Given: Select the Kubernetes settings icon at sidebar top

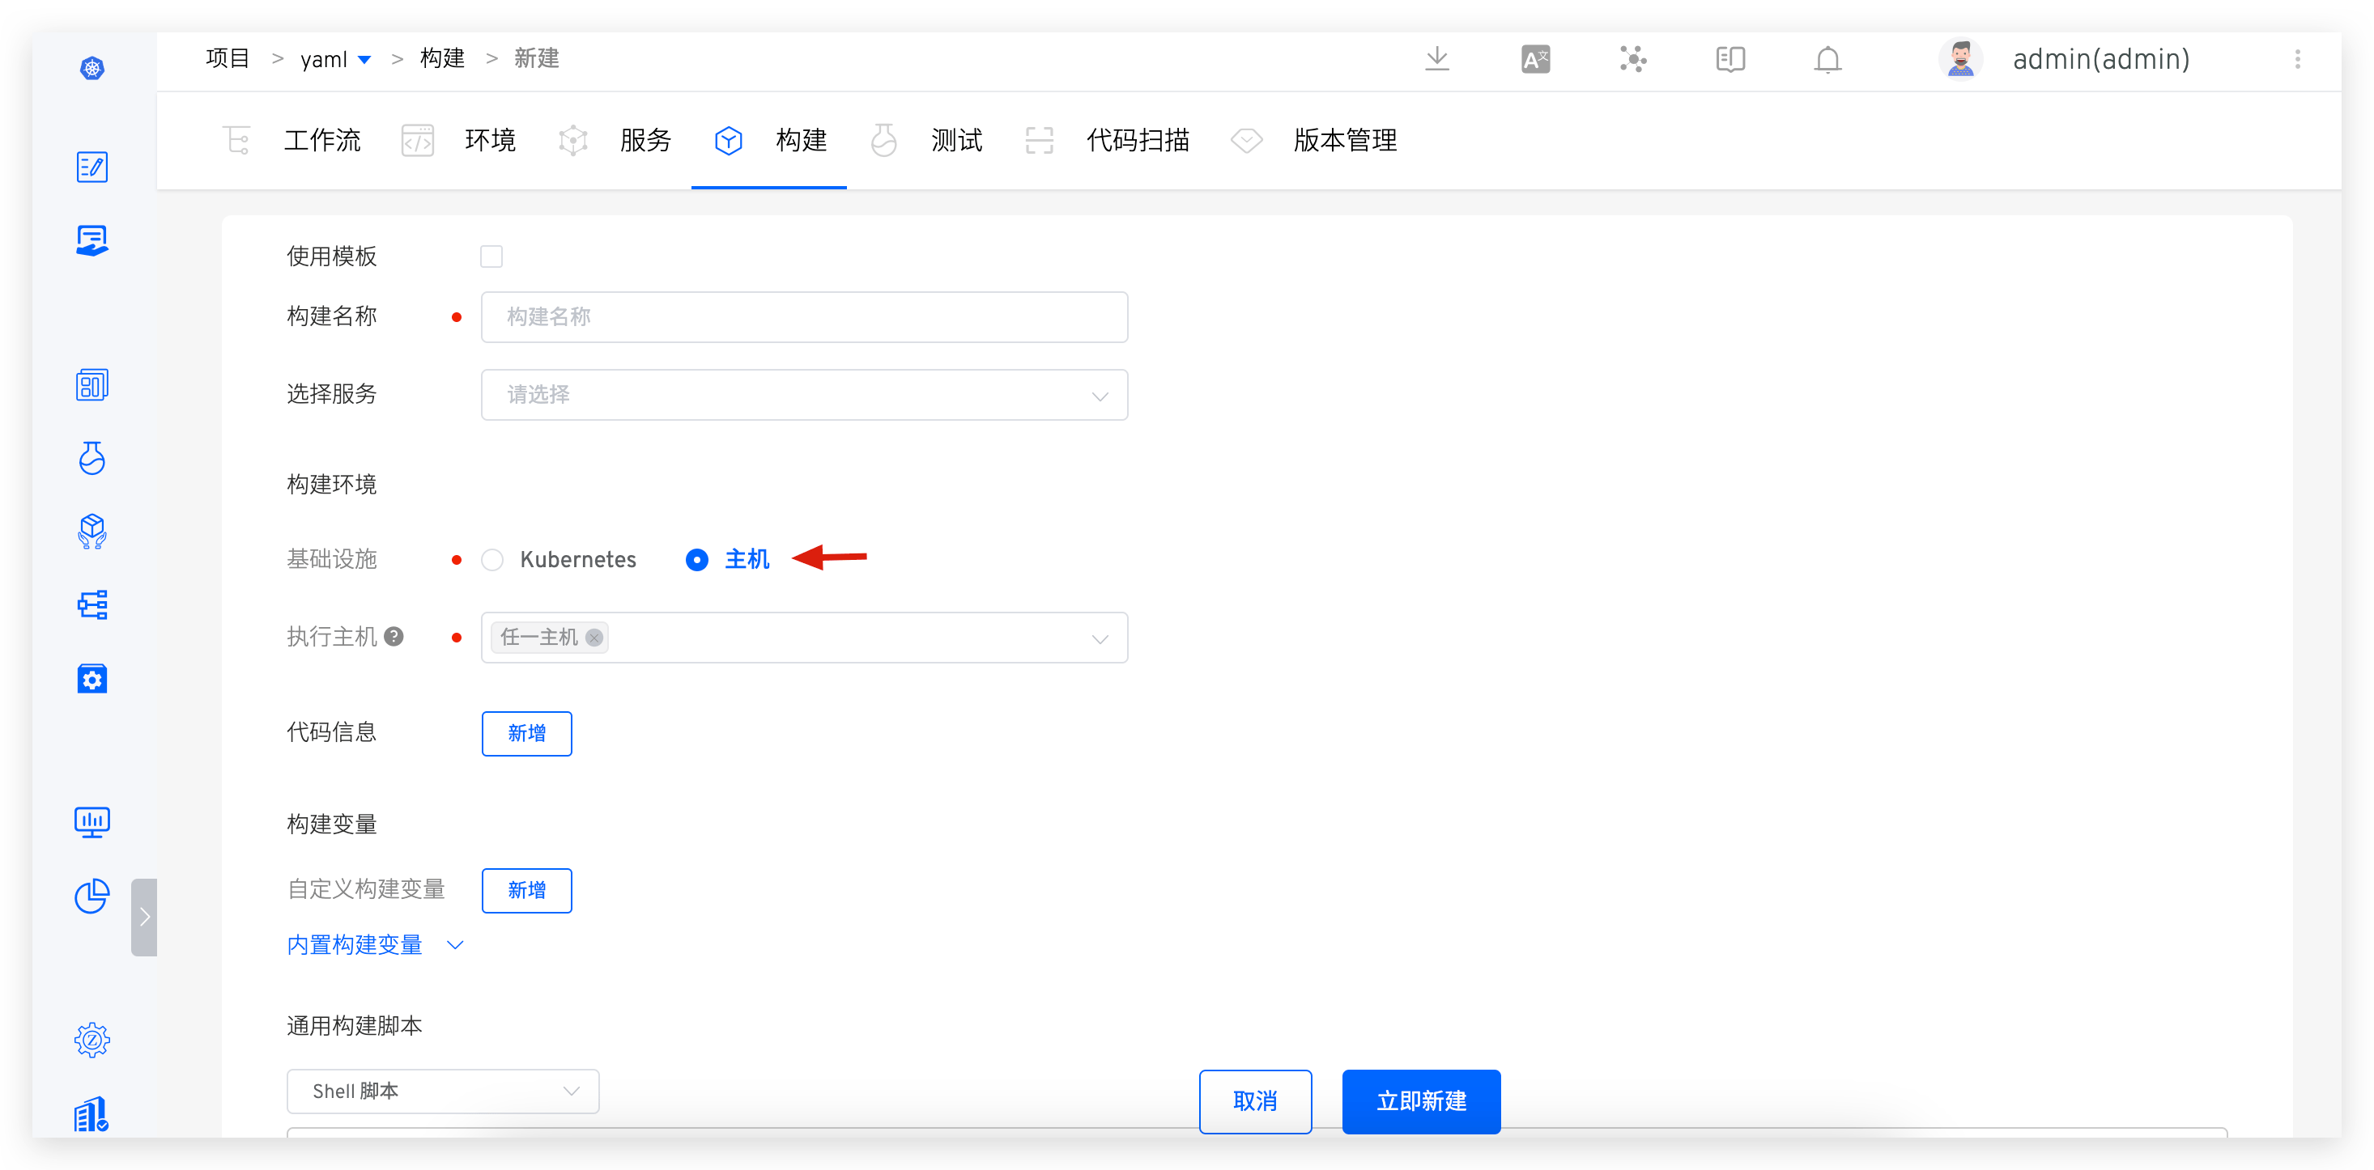Looking at the screenshot, I should pos(92,68).
